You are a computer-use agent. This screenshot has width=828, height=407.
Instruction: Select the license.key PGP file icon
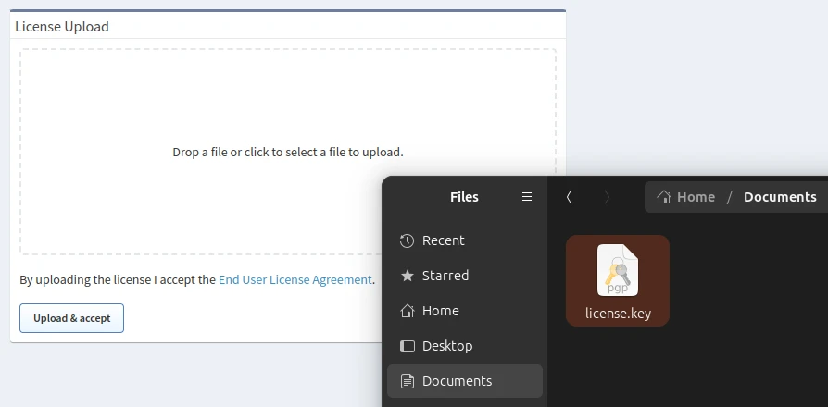tap(617, 269)
